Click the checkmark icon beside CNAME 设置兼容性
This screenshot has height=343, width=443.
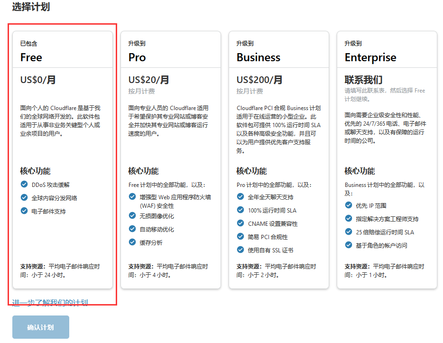[x=240, y=223]
